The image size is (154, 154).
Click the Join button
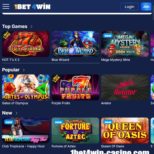tap(146, 7)
